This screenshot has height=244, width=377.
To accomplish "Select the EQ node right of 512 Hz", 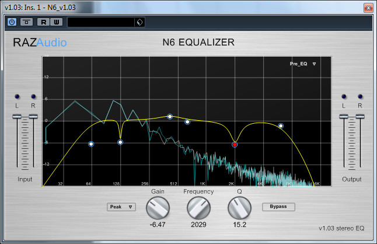I will [187, 122].
